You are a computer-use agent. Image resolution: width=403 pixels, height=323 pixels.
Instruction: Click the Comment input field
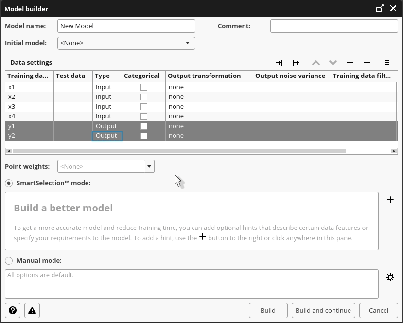click(334, 26)
